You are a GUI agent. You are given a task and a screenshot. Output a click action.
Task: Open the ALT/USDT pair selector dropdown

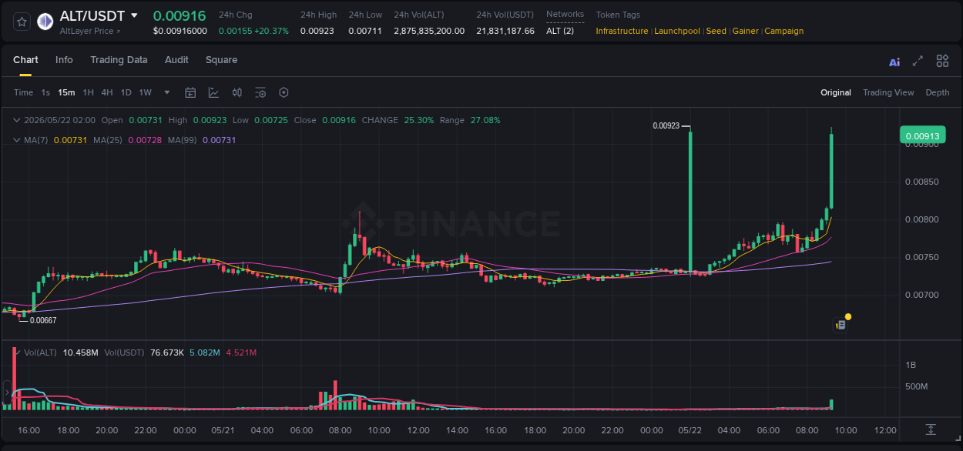tap(134, 15)
